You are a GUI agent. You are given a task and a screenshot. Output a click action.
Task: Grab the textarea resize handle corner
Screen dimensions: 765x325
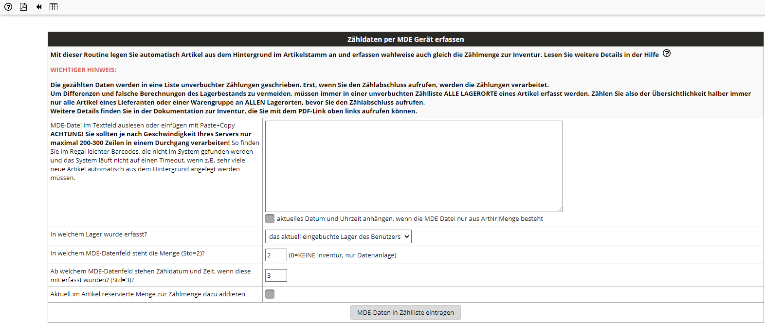pos(560,209)
